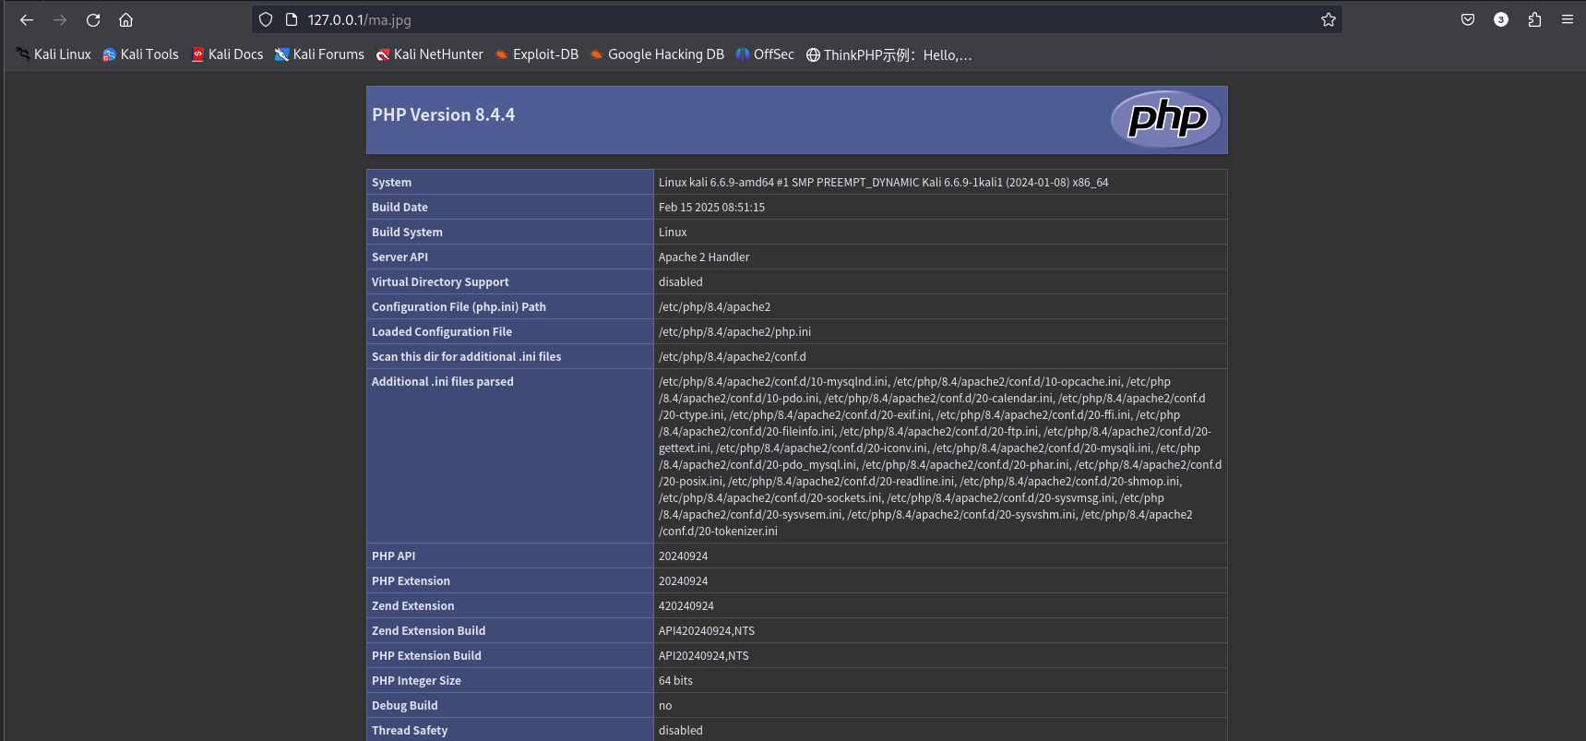Open the Exploit-DB bookmark
The width and height of the screenshot is (1586, 741).
coord(536,54)
